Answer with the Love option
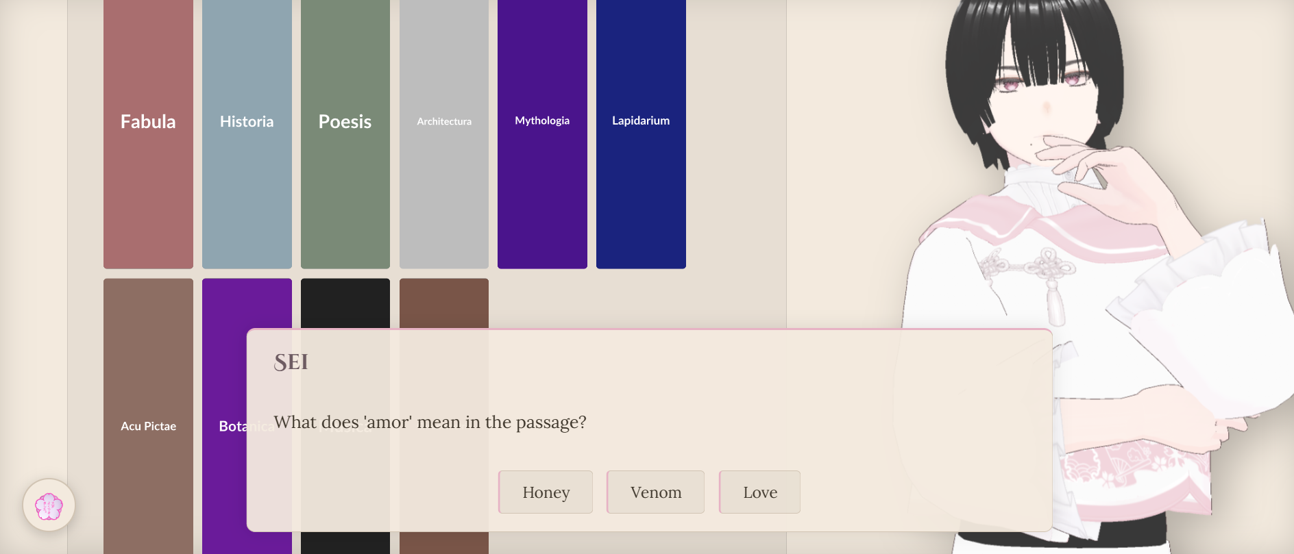The image size is (1294, 554). [760, 492]
